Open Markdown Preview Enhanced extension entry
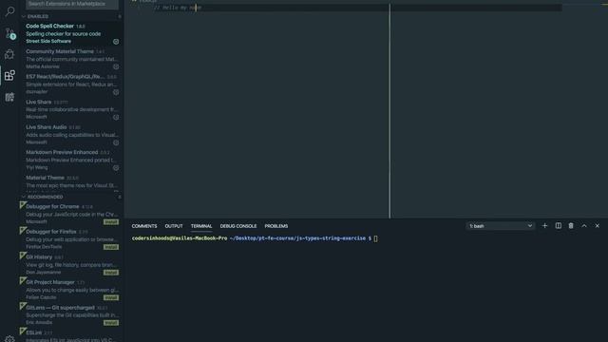The image size is (608, 342). 72,160
